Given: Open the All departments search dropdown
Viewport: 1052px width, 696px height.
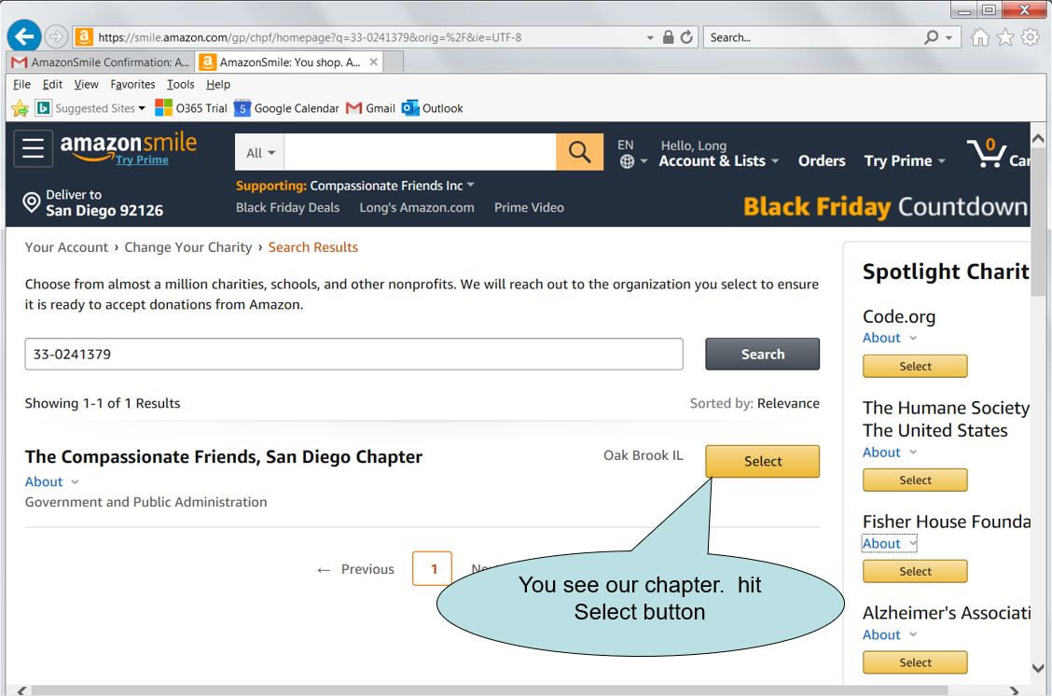Looking at the screenshot, I should [260, 152].
